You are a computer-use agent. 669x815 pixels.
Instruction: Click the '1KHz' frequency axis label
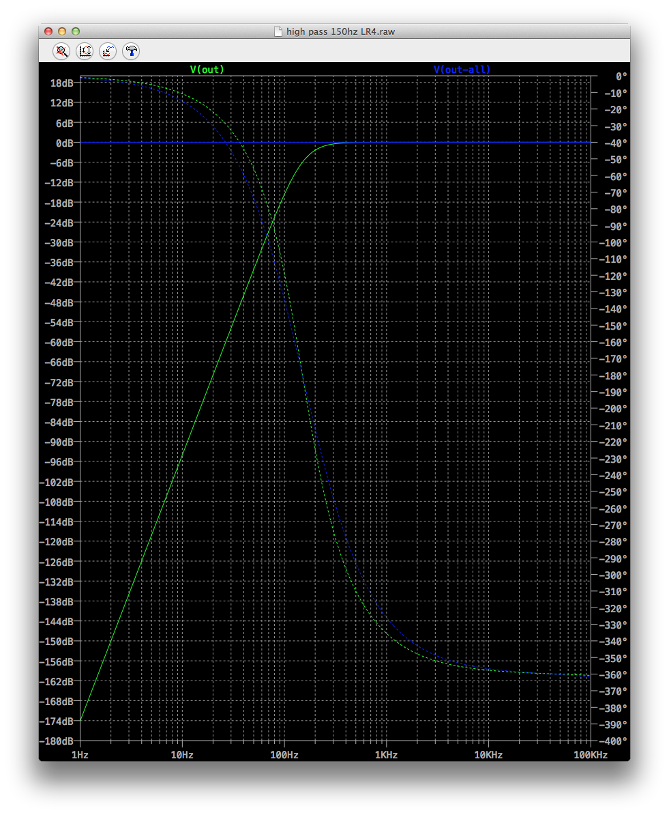tap(386, 755)
